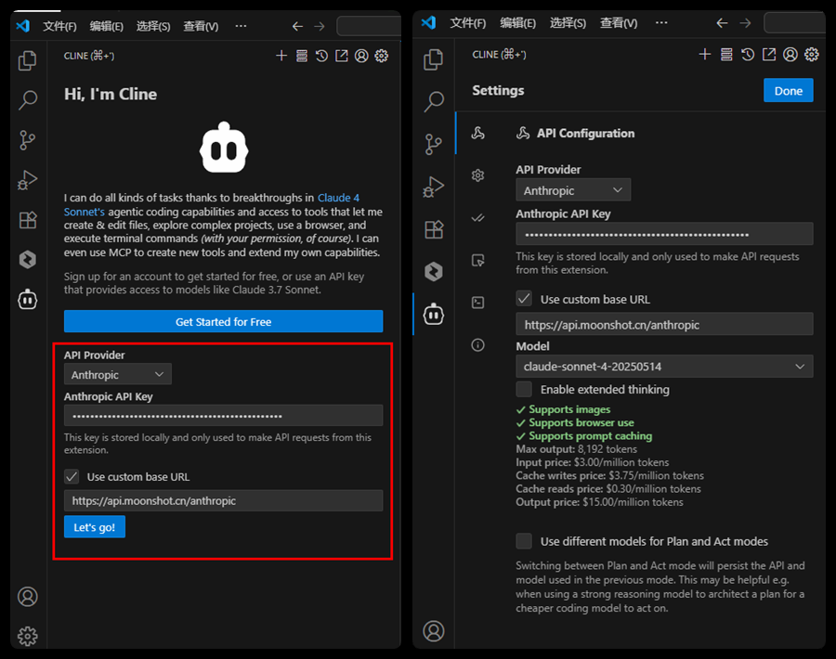Screen dimensions: 836x659
Task: Select the Cline robot icon in welcome window activity bar
Action: [28, 300]
